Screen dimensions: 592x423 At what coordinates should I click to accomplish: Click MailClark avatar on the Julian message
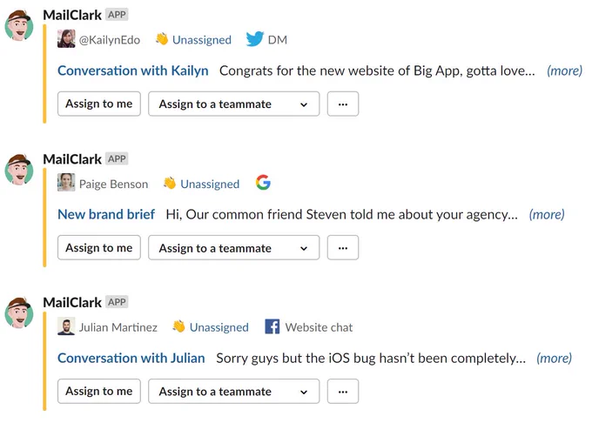tap(19, 313)
